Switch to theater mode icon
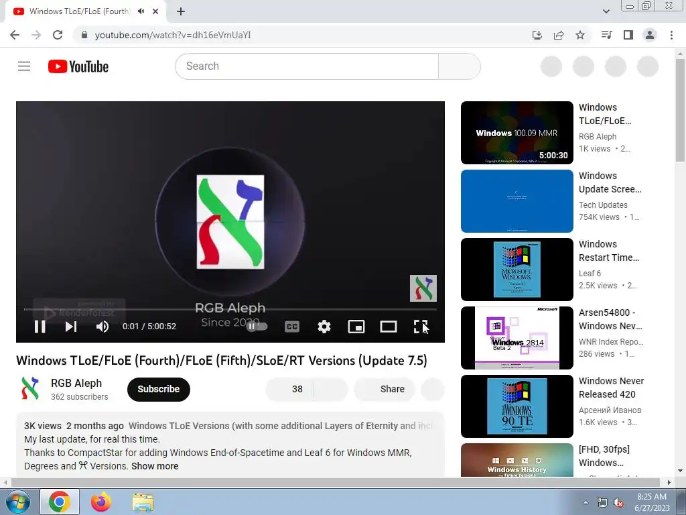The image size is (686, 515). [389, 327]
